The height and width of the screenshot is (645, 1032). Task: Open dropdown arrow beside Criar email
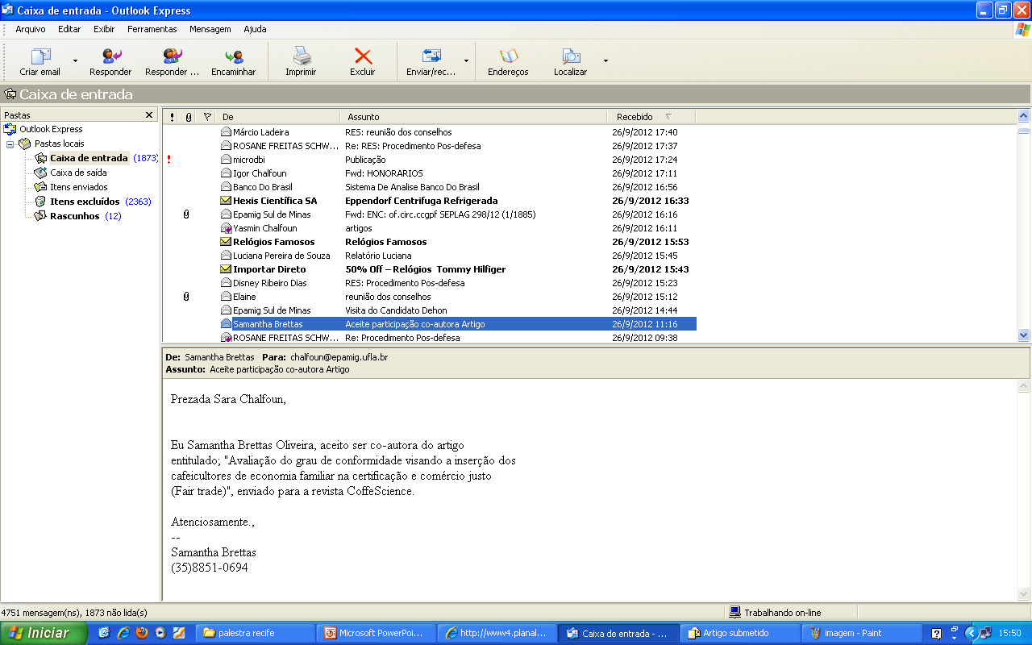(x=75, y=60)
